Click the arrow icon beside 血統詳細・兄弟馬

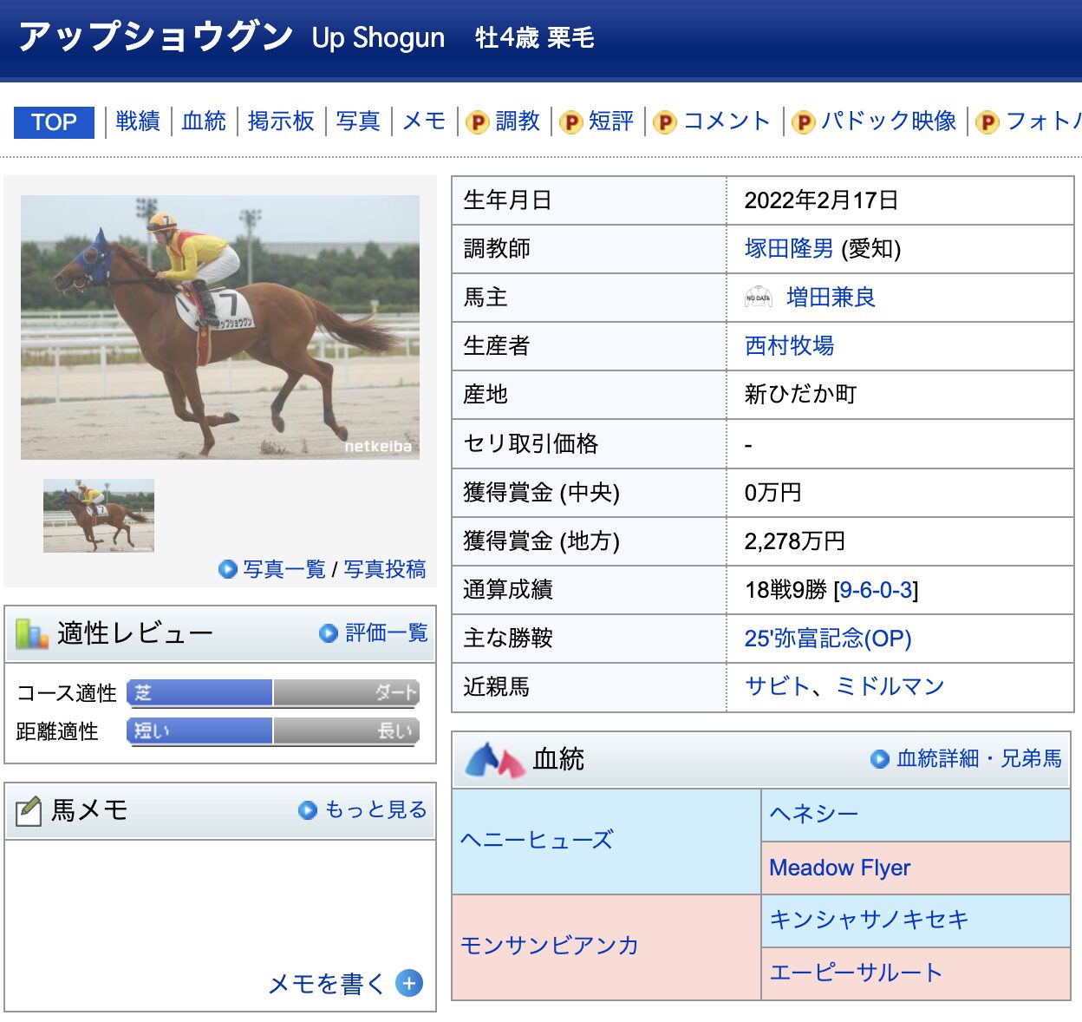click(880, 759)
